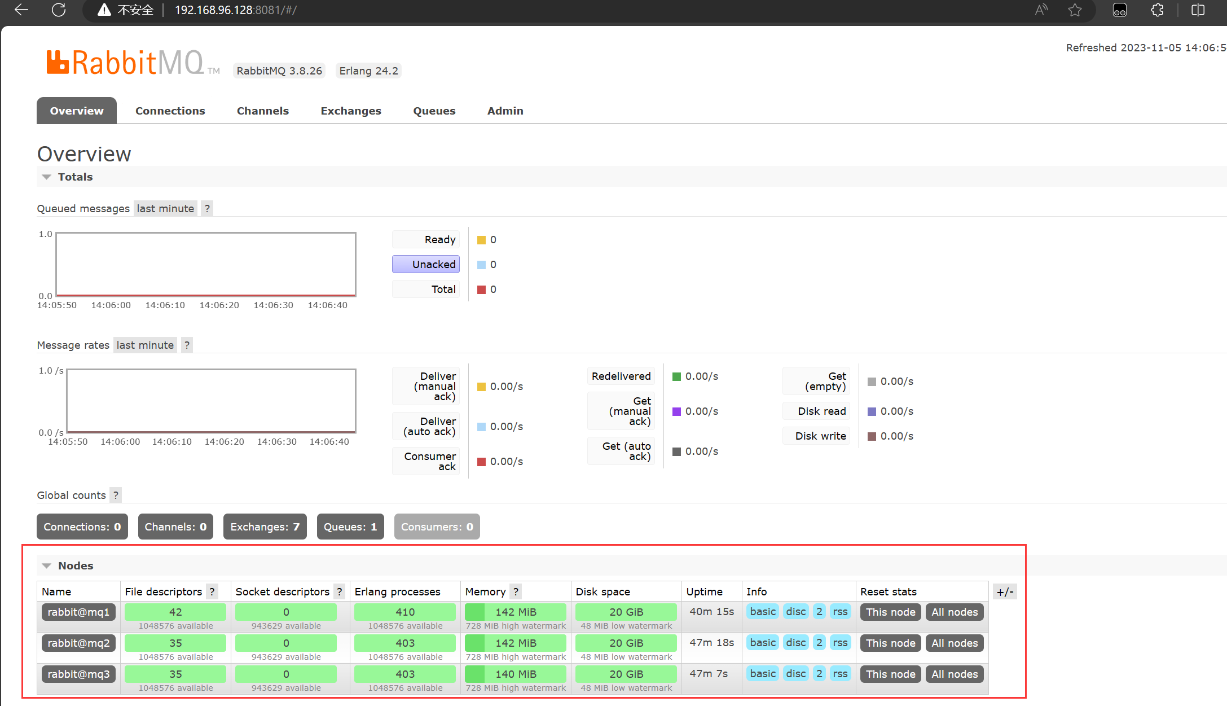Collapse the Totals section
The width and height of the screenshot is (1227, 706).
46,177
